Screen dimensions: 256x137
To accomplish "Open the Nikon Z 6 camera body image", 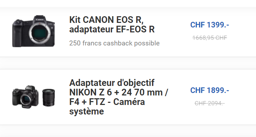I will (x=25, y=97).
